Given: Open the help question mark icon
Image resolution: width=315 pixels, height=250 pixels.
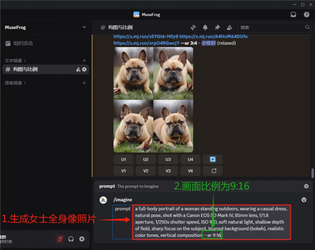Looking at the screenshot, I should pos(306,14).
